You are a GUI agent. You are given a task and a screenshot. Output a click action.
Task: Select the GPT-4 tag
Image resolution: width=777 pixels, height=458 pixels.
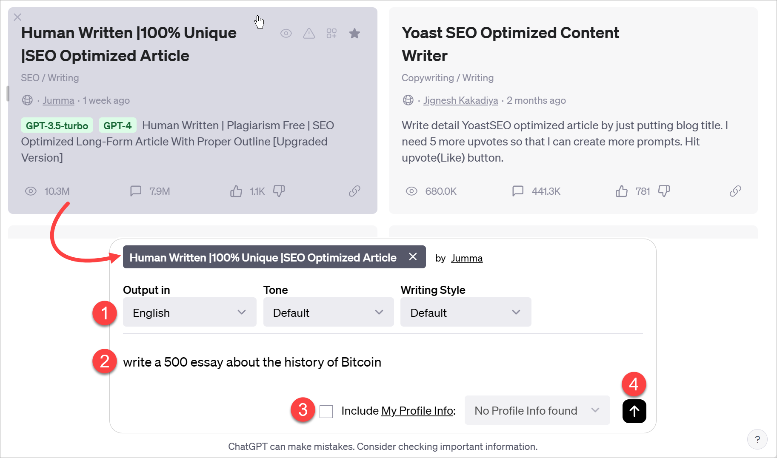point(117,125)
